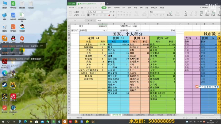Open the NetEase Cloud Music desktop icon
The width and height of the screenshot is (221, 124).
pyautogui.click(x=13, y=97)
